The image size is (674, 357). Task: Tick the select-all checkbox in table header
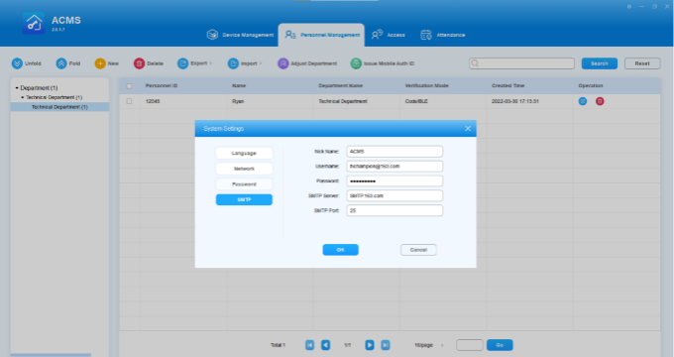click(x=129, y=86)
